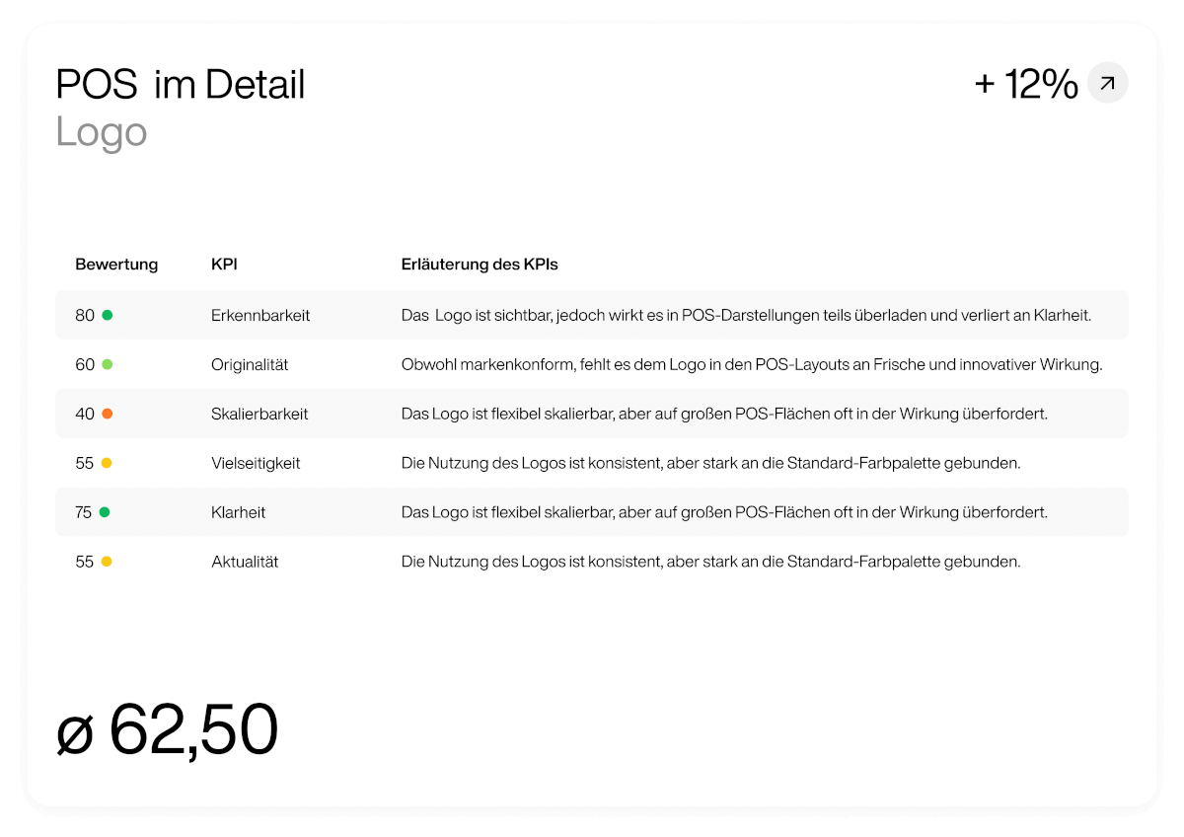Select the Aktualität KPI label
This screenshot has height=837, width=1184.
pos(245,562)
